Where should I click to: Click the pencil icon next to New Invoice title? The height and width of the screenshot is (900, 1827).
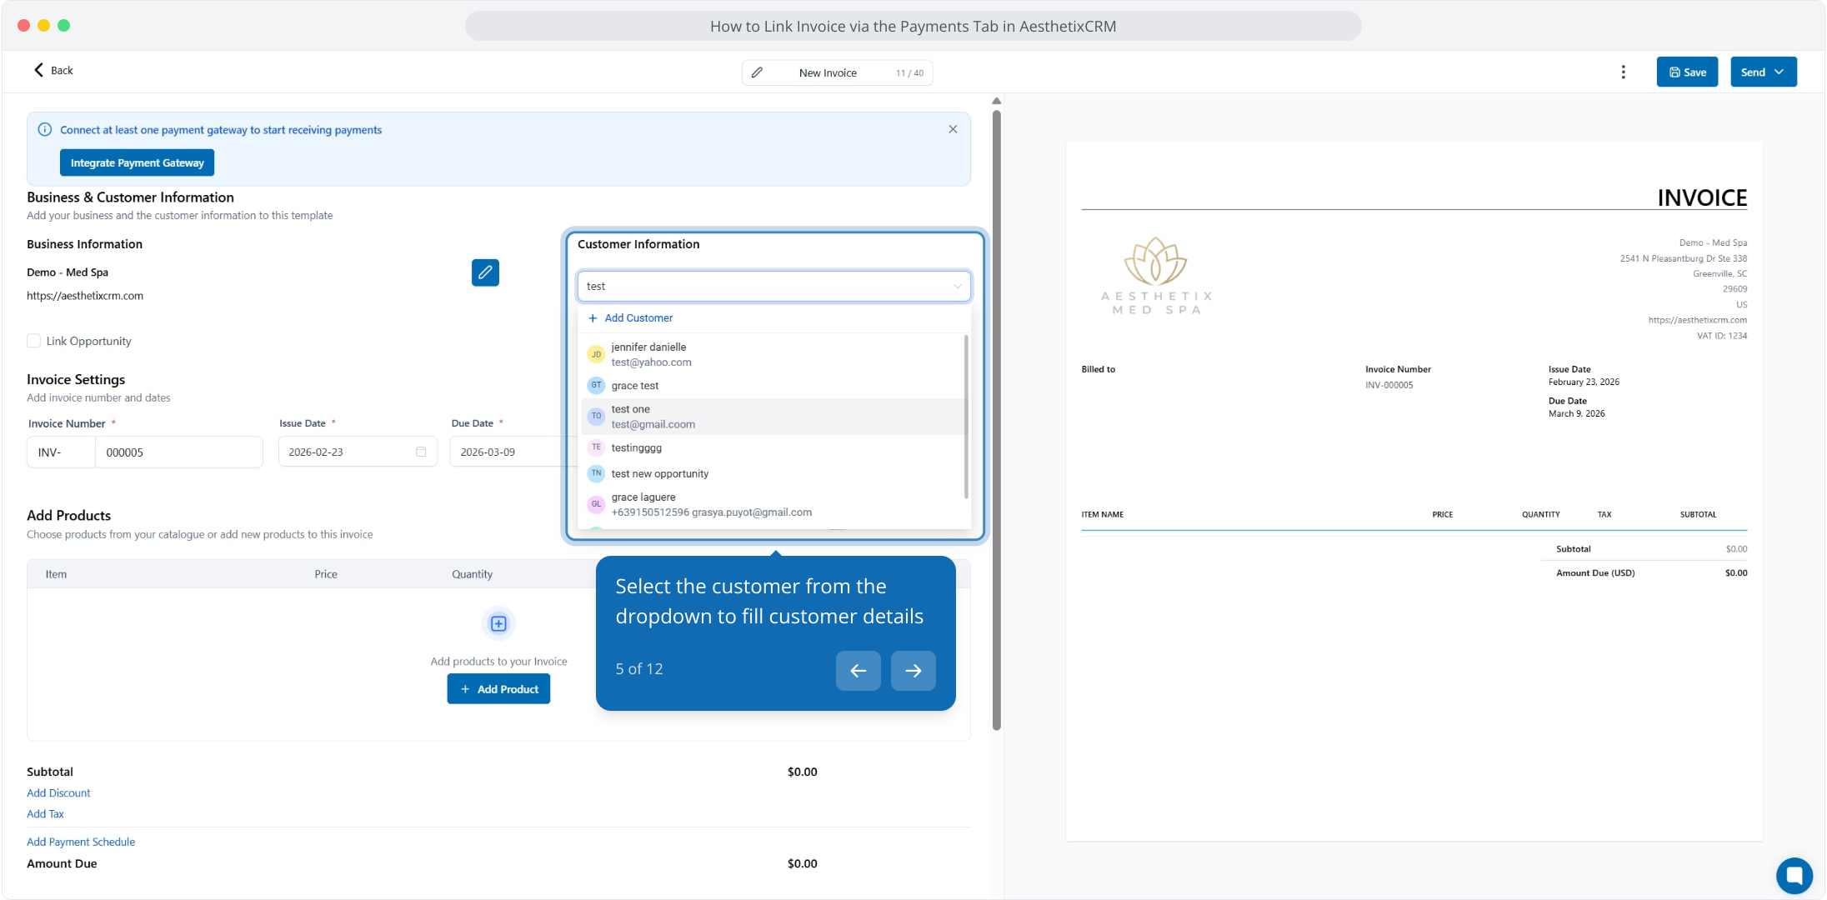[757, 72]
